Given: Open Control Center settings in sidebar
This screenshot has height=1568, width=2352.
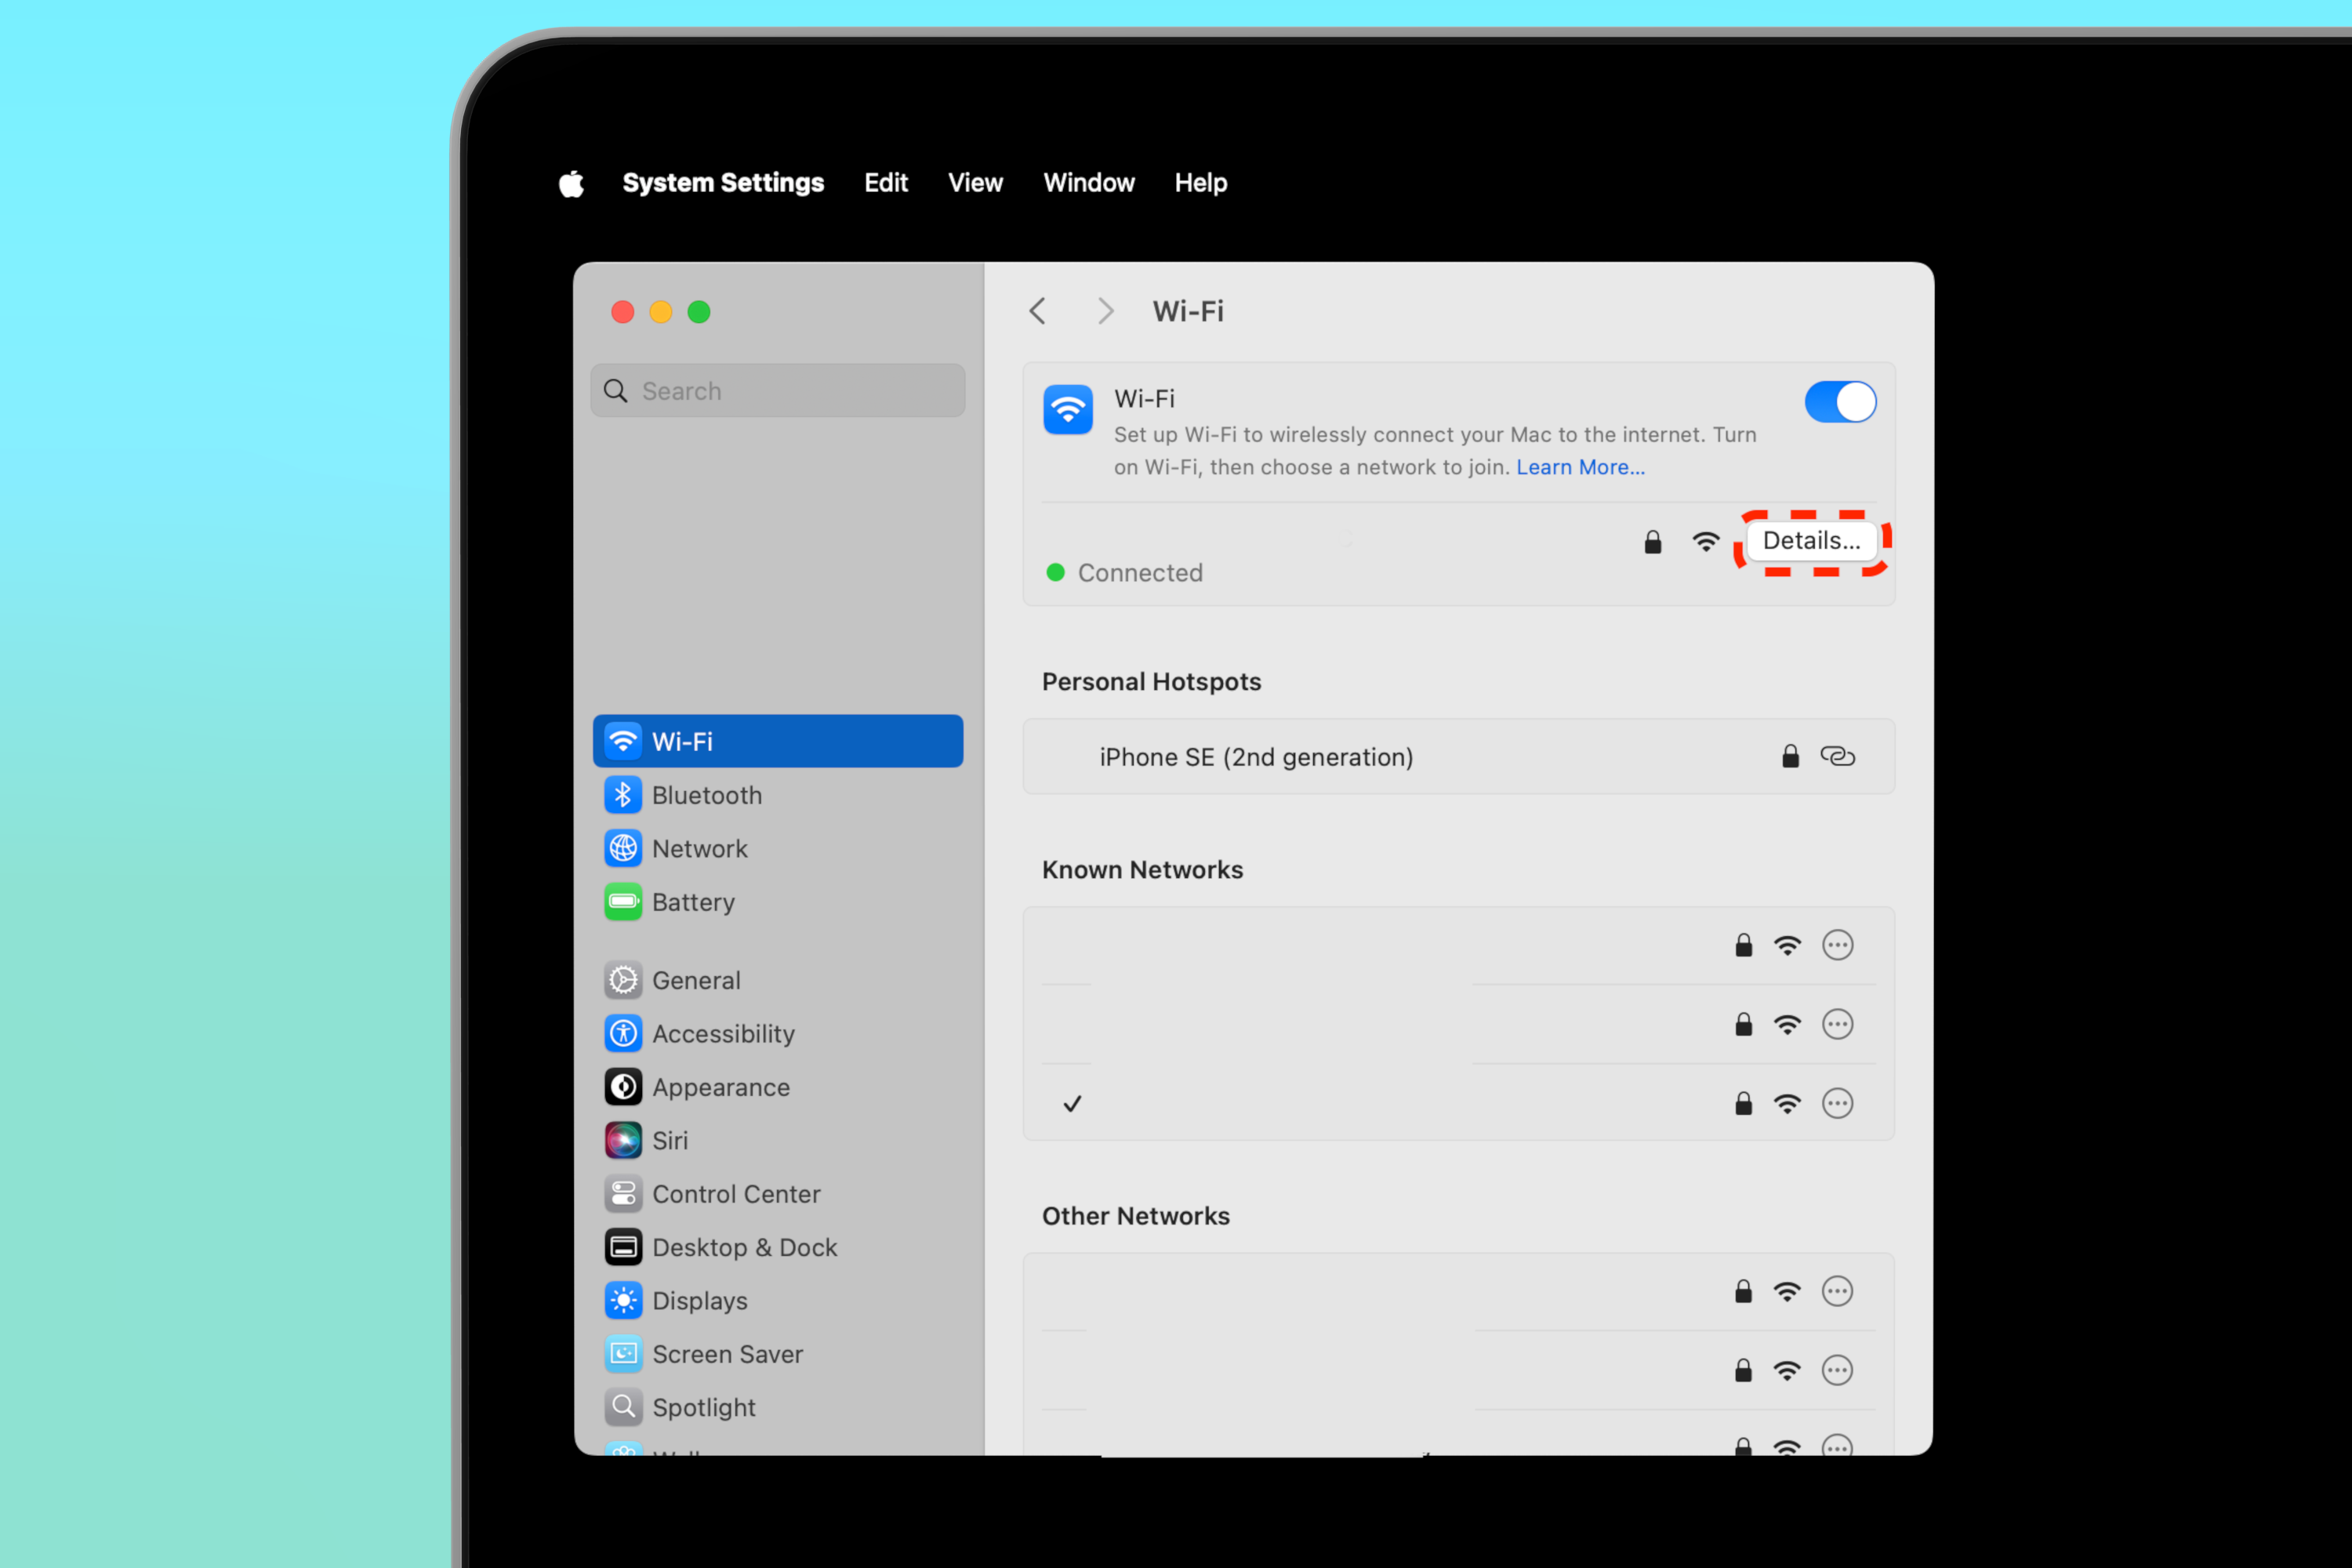Looking at the screenshot, I should [x=778, y=1194].
